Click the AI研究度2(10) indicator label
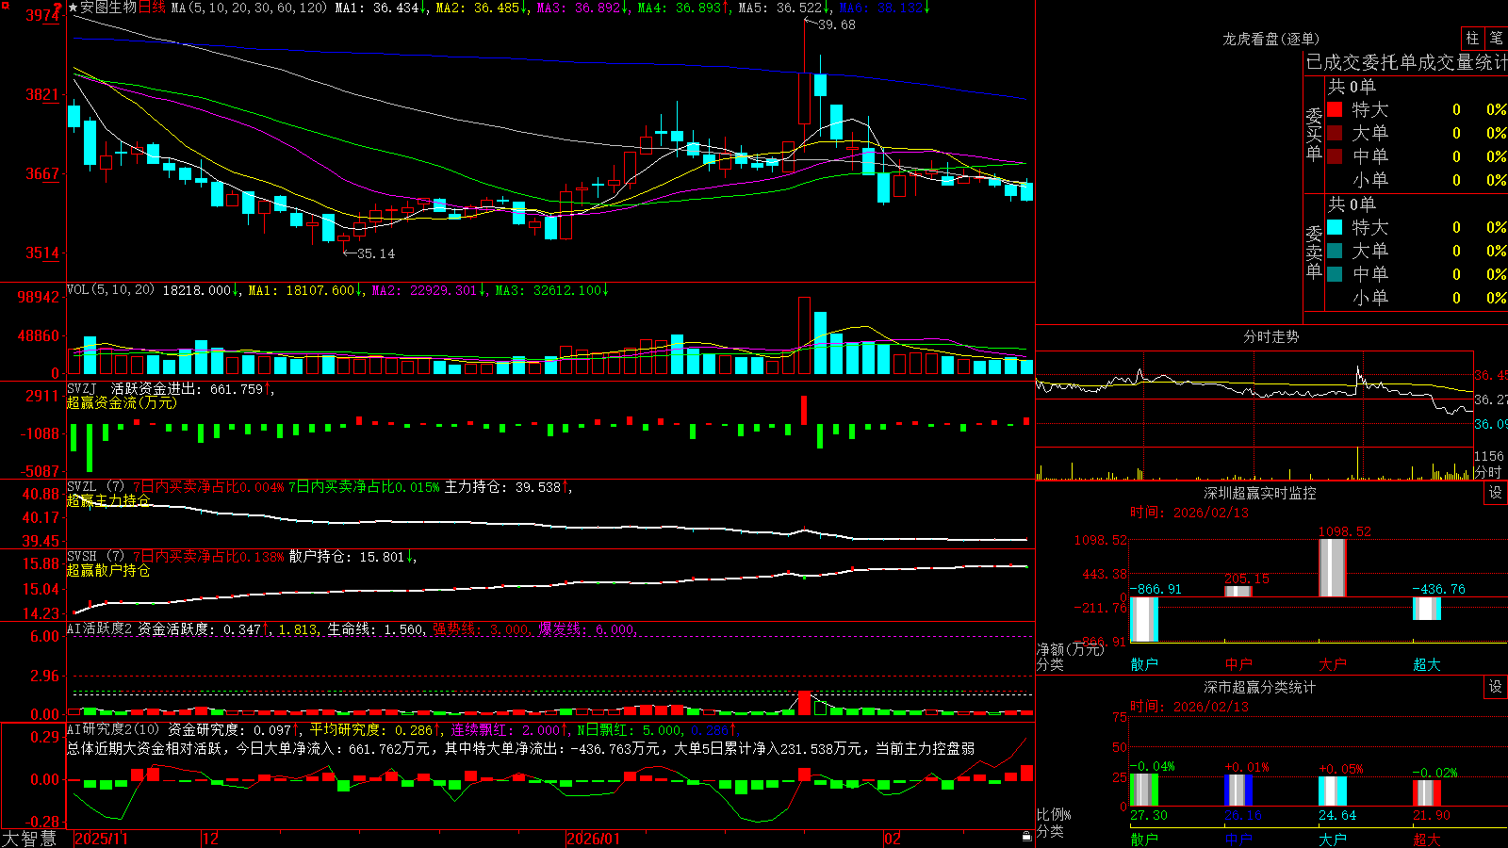 [113, 730]
